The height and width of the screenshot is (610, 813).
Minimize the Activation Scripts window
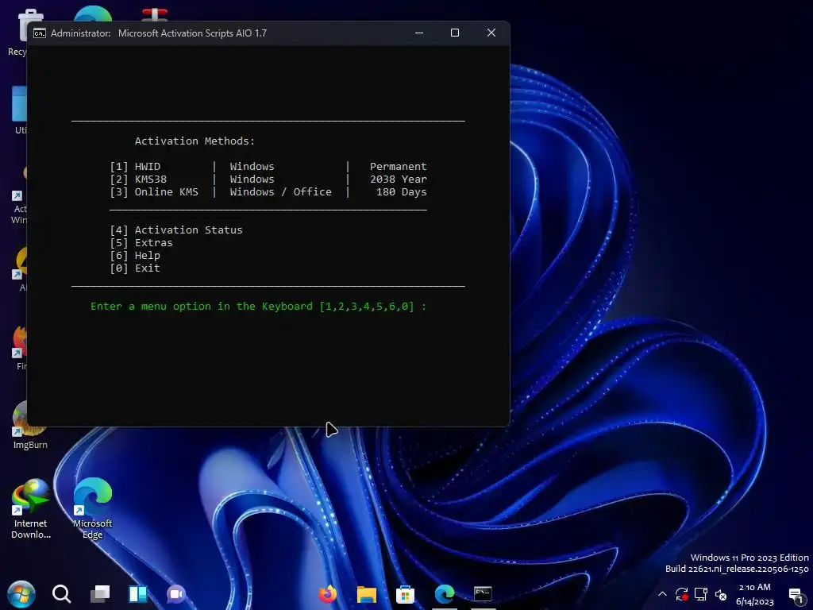click(419, 33)
